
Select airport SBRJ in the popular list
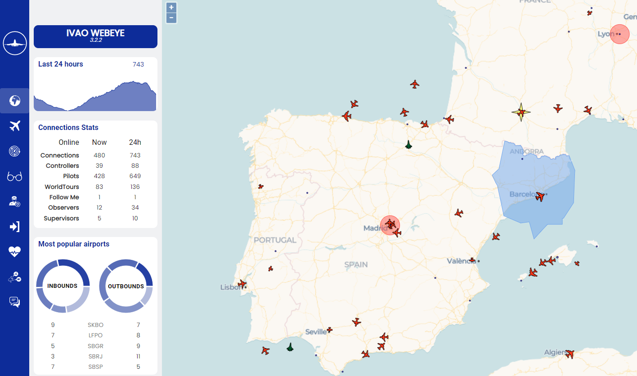95,356
